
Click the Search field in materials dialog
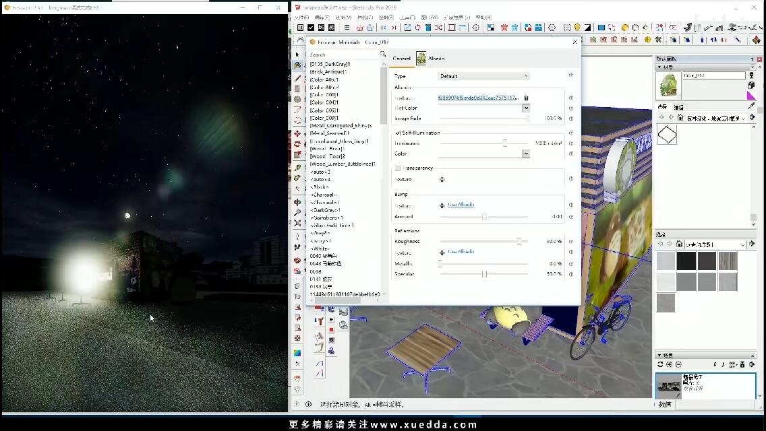[x=344, y=55]
